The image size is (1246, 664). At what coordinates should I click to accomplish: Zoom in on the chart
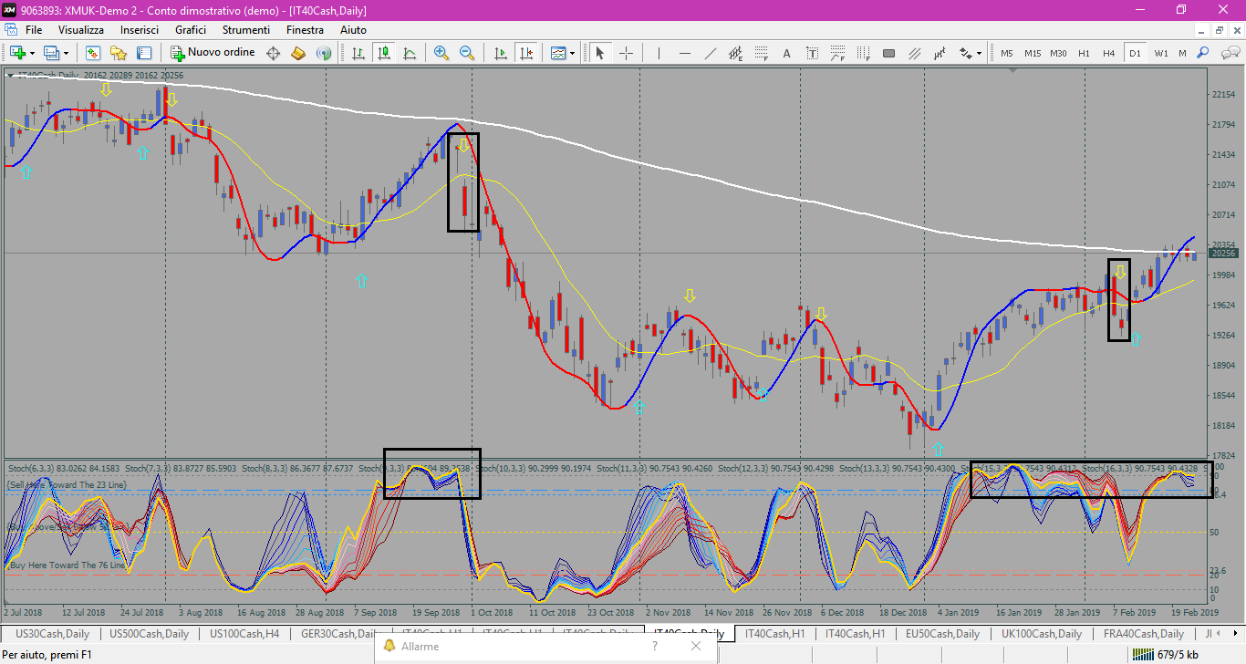point(441,53)
